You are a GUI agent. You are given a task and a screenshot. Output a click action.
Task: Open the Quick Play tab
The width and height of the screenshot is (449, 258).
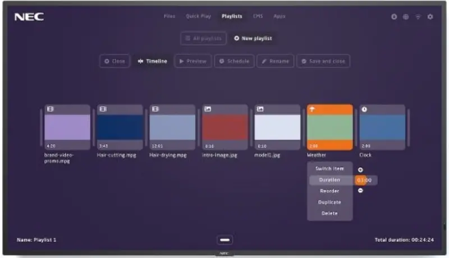click(x=199, y=16)
